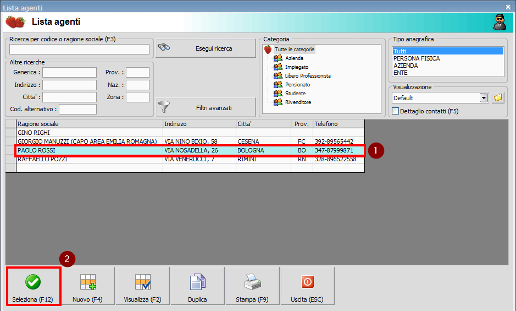Choose the Libero Professionista category
The width and height of the screenshot is (516, 311).
307,76
